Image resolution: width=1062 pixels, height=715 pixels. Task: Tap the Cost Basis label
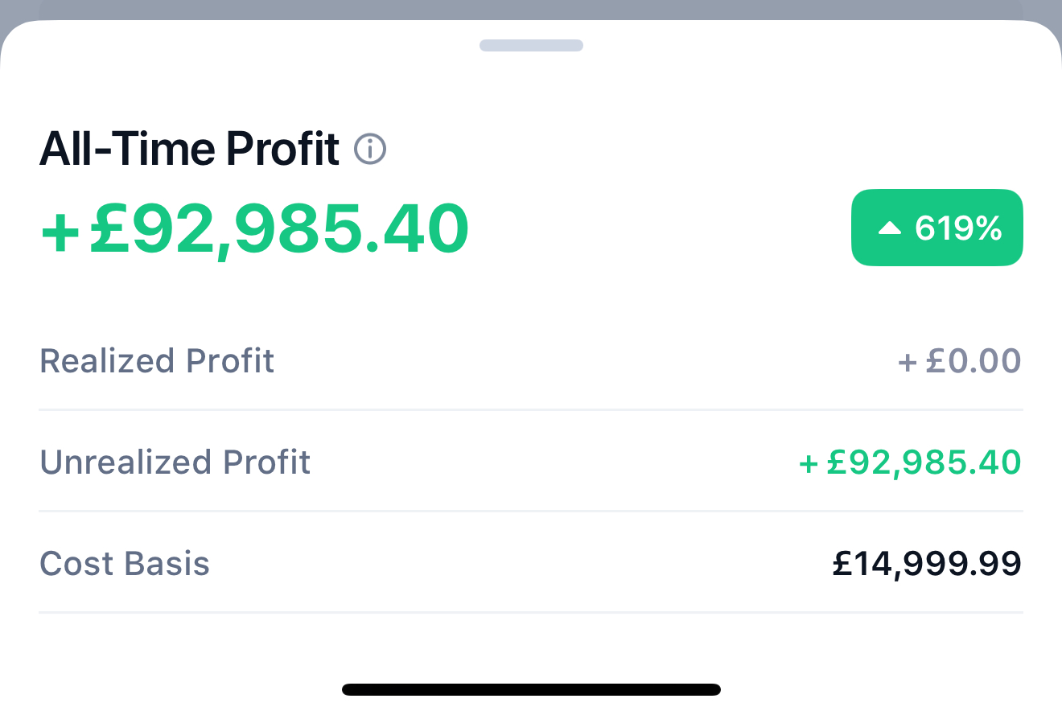125,564
